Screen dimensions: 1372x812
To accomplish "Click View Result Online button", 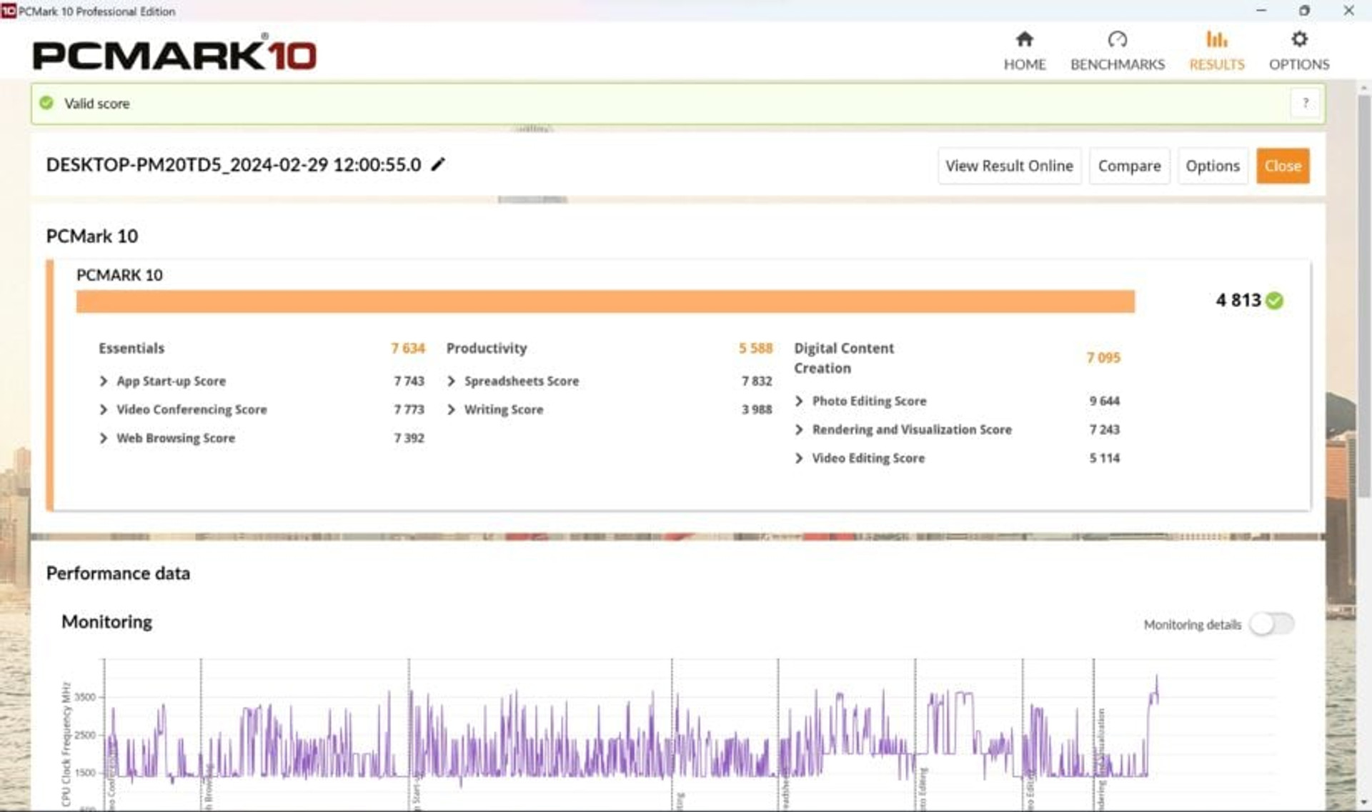I will click(1009, 166).
